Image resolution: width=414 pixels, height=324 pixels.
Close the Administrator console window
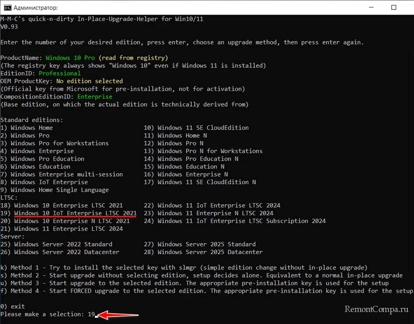tap(406, 7)
